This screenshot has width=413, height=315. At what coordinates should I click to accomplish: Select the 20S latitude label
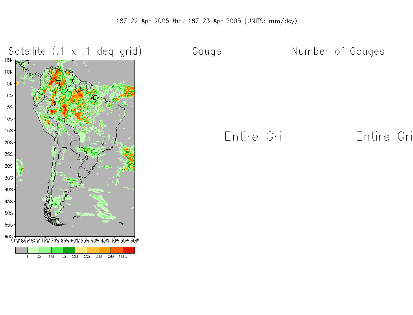click(x=8, y=143)
